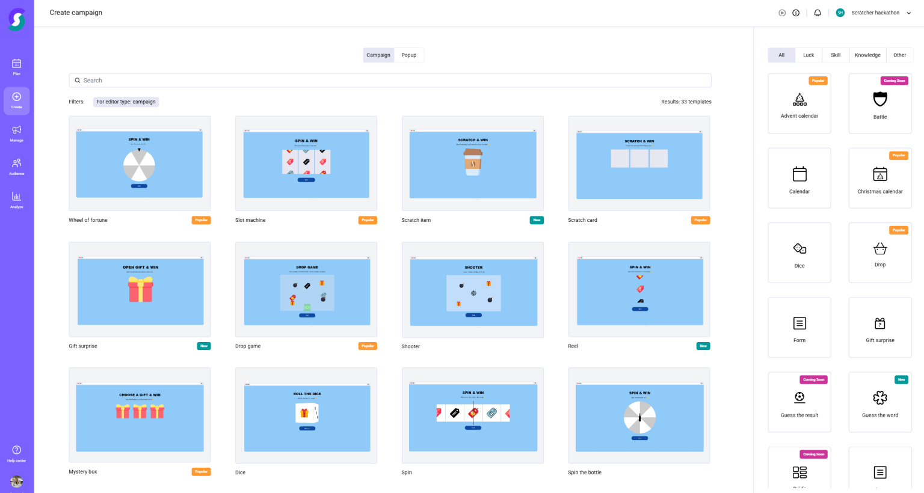Click the Search input field

[390, 80]
